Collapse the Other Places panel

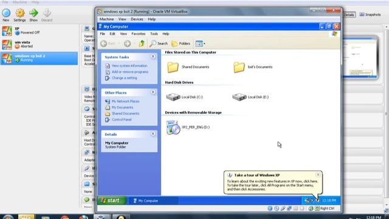pos(153,92)
